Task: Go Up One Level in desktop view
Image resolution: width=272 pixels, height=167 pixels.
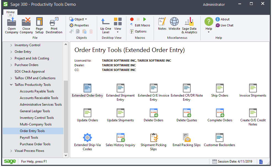Action: pos(106,25)
